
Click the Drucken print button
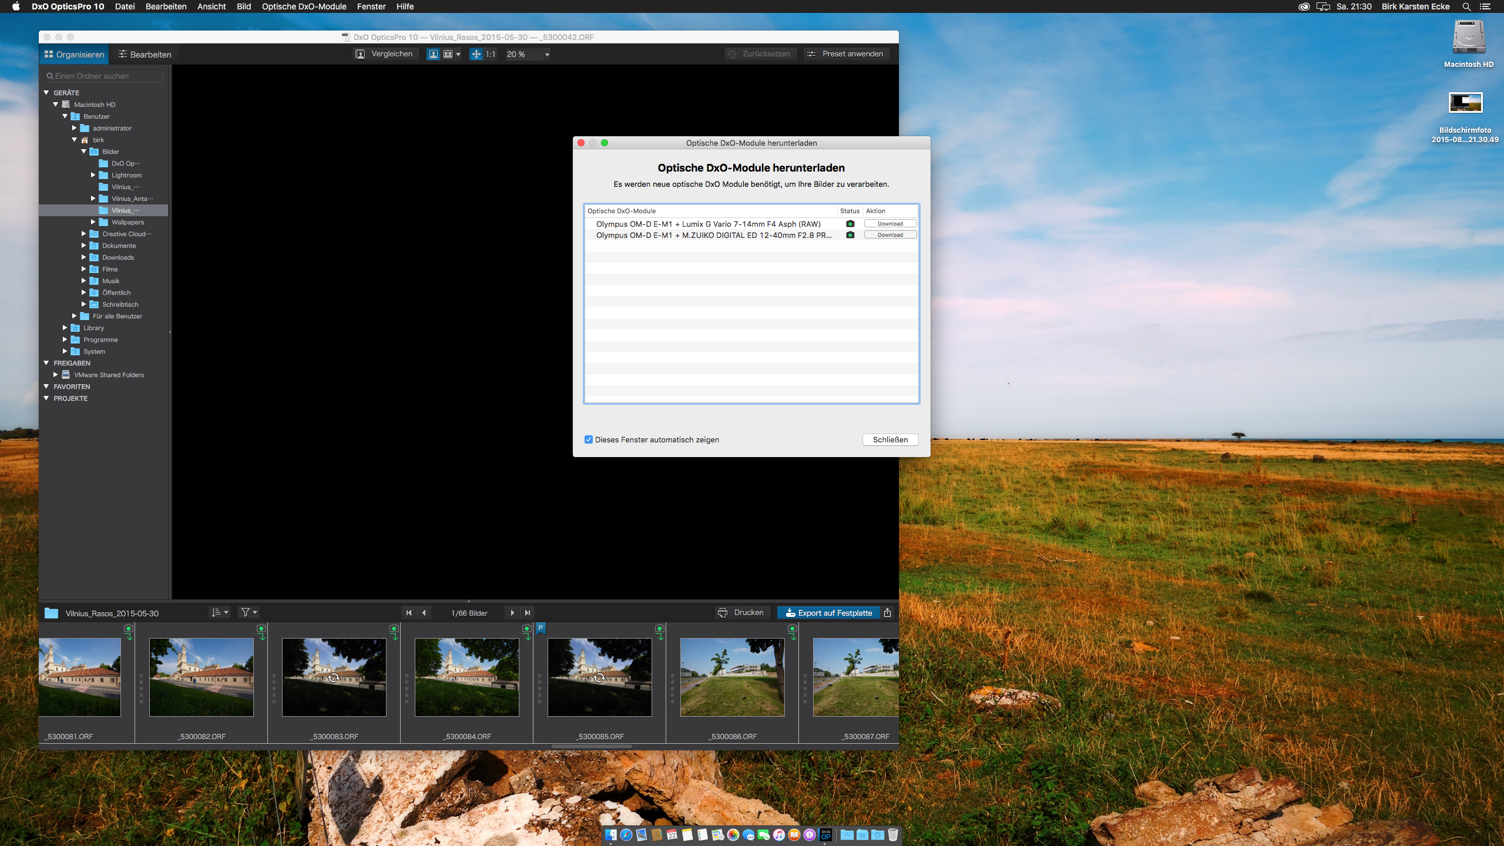click(x=741, y=613)
